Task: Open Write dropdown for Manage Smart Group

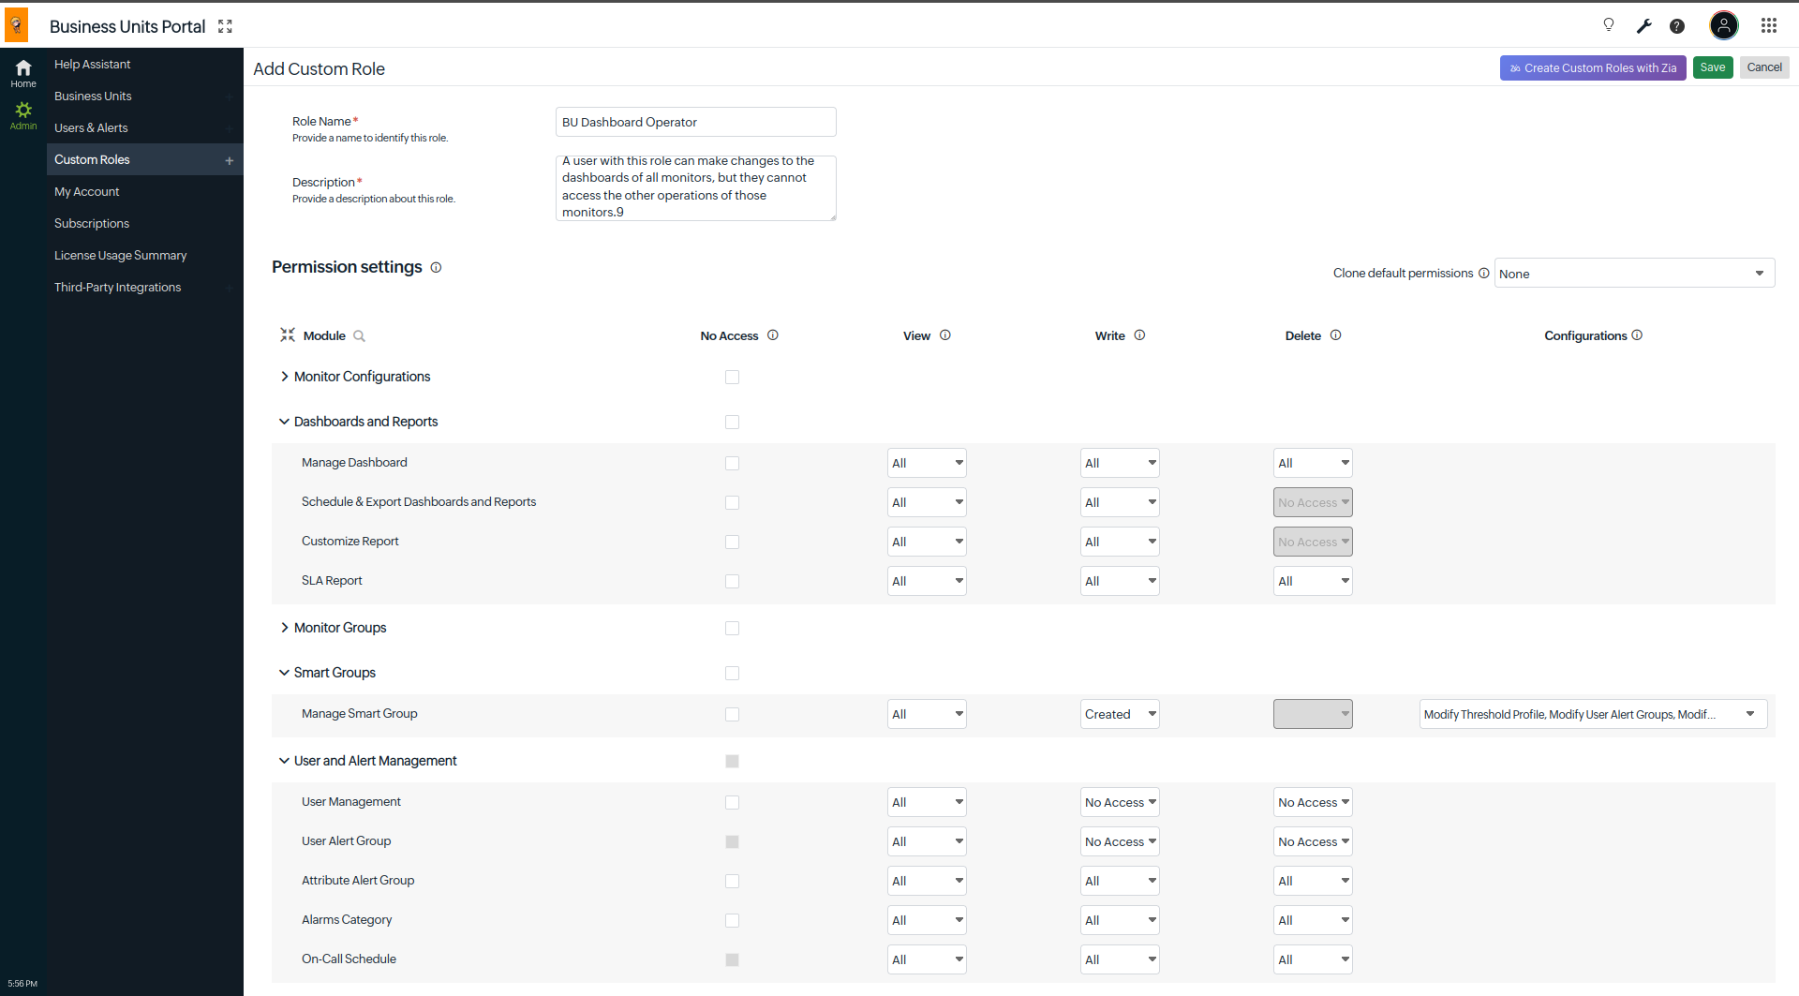Action: click(x=1120, y=714)
